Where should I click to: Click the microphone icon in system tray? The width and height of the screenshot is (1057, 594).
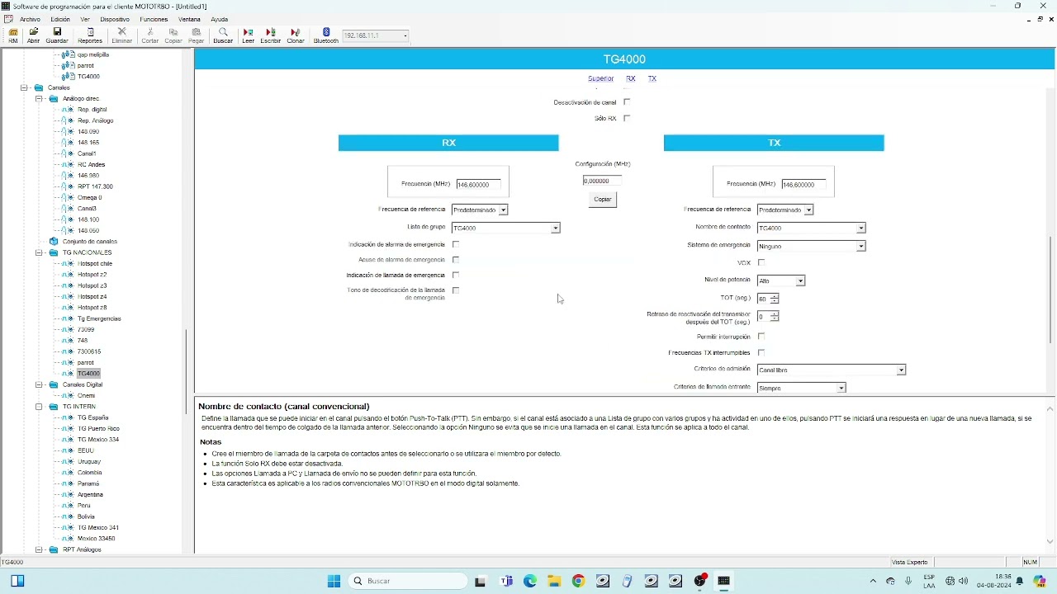click(x=908, y=581)
